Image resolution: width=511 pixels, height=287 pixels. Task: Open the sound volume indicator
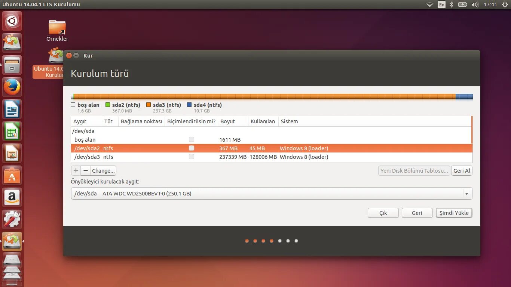(475, 4)
